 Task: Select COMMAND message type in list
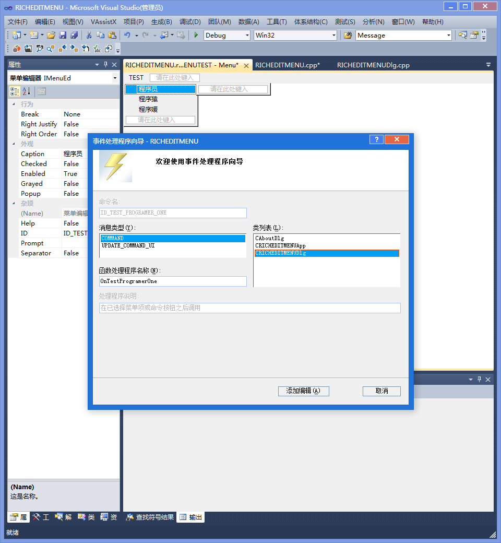[173, 238]
